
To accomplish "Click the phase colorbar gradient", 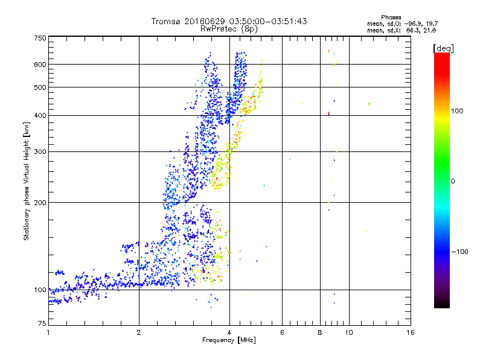I will point(442,180).
